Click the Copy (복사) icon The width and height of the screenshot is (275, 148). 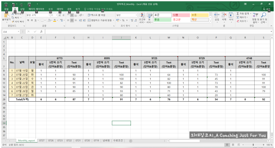tap(13, 18)
